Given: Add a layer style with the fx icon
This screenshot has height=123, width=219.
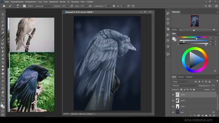Looking at the screenshot, I should pyautogui.click(x=195, y=115).
